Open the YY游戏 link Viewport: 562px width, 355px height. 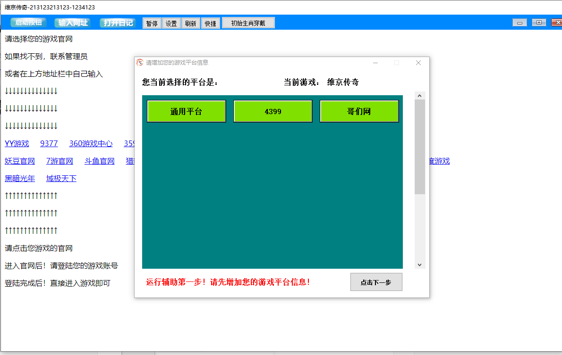pos(17,143)
